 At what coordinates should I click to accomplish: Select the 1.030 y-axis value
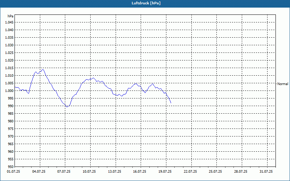click(x=9, y=45)
